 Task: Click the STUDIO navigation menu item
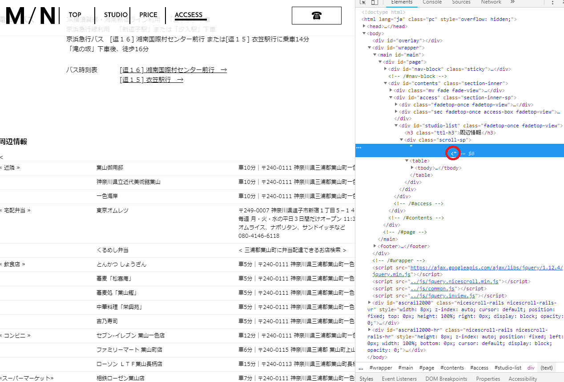(x=116, y=15)
